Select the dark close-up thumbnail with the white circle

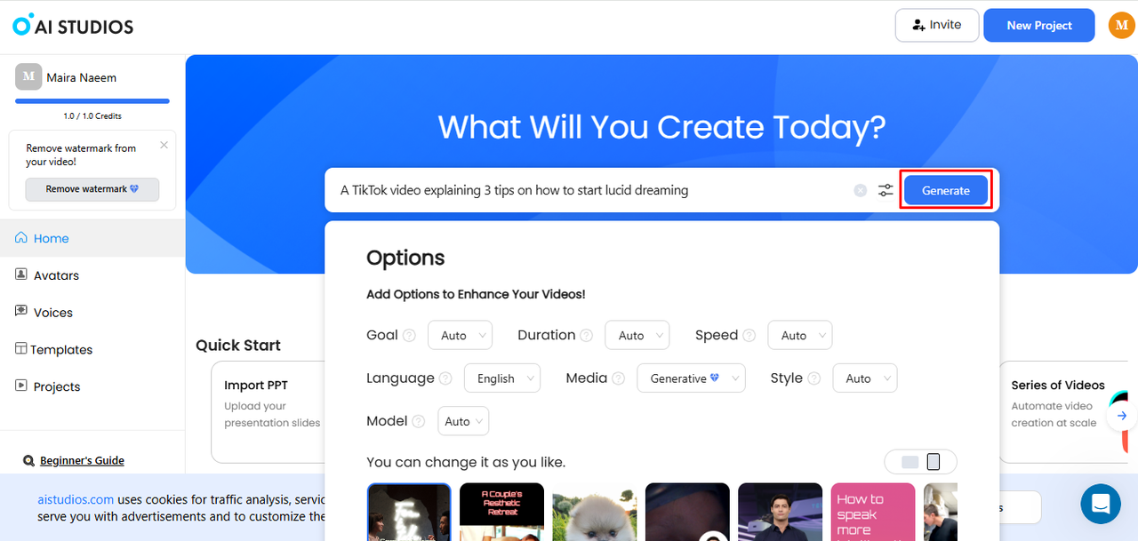pyautogui.click(x=687, y=512)
